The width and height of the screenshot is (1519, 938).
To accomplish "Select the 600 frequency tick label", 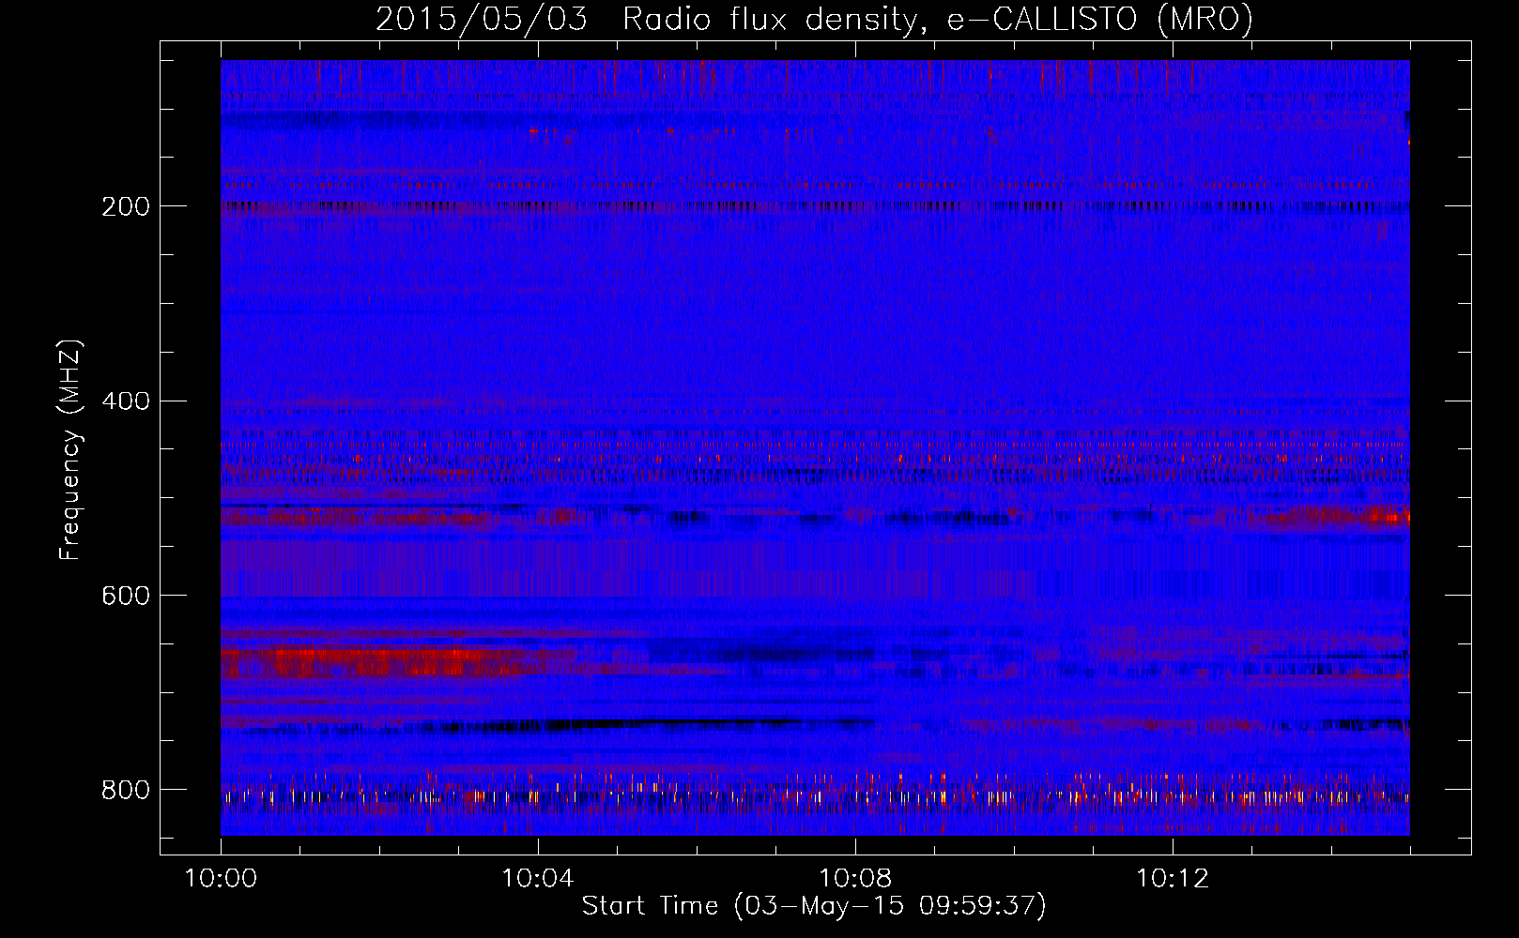I will 126,597.
